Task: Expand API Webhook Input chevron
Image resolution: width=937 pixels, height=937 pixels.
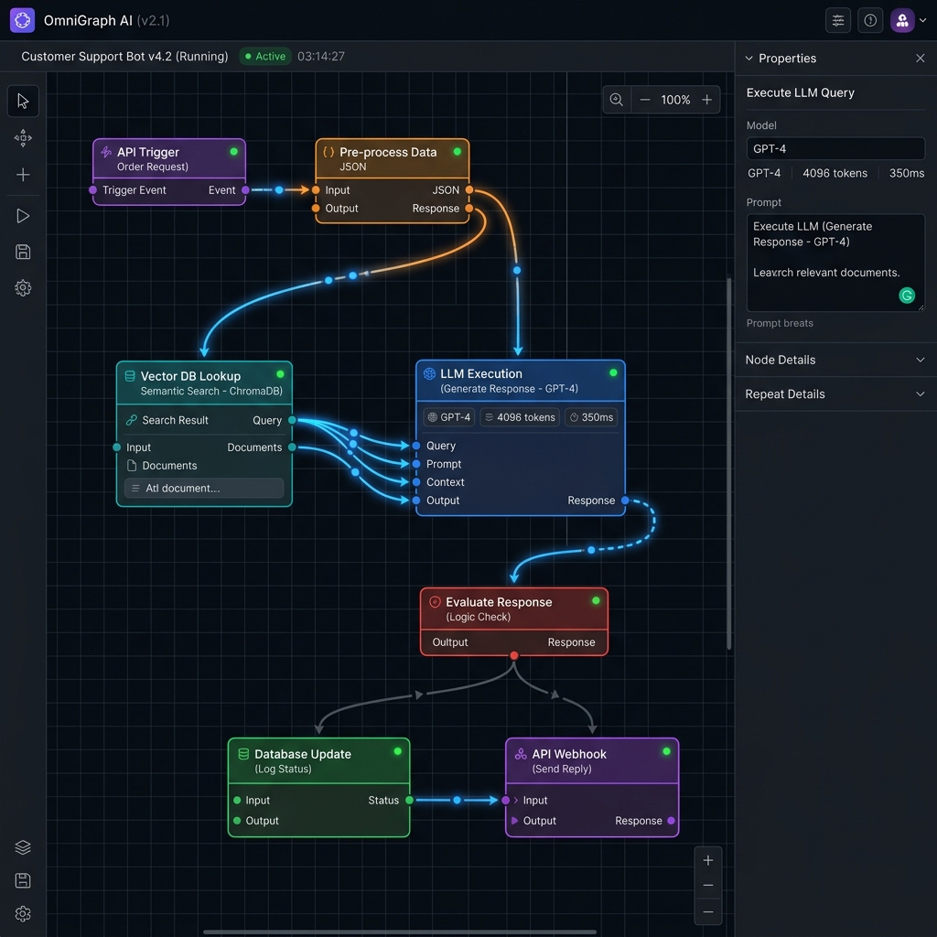Action: pos(516,800)
